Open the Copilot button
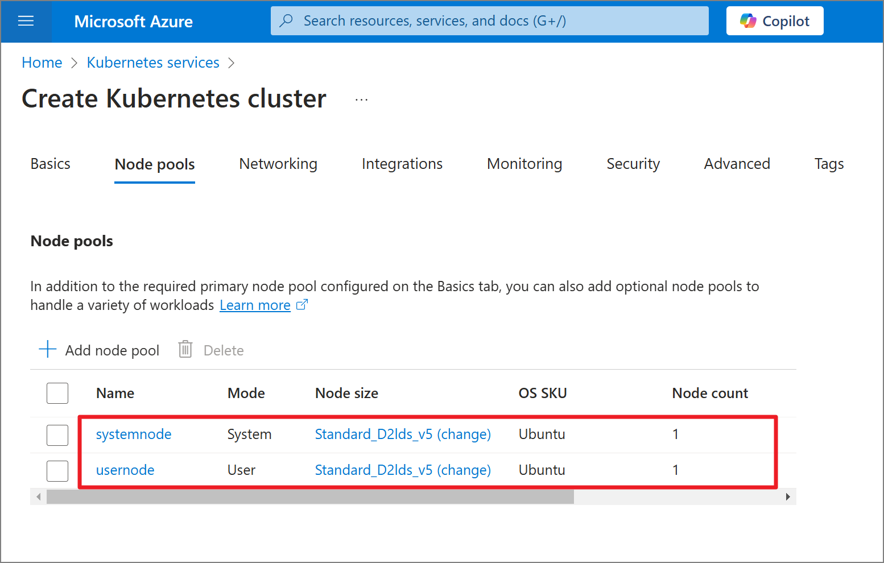The image size is (884, 563). [775, 21]
